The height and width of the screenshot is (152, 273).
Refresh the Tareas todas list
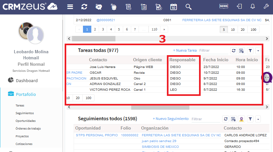tap(234, 51)
